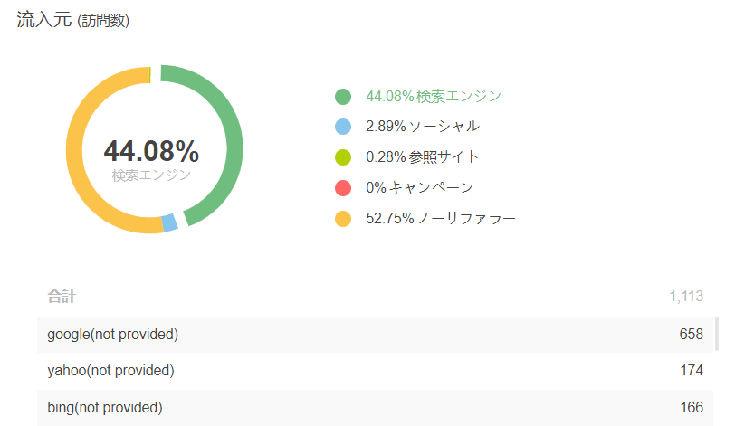754x426 pixels.
Task: Select the 52.75% ノーリファラー legend label
Action: pos(441,219)
